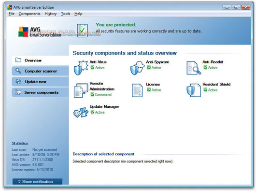The height and width of the screenshot is (191, 256).
Task: Click the AVG four-color logo in the header
Action: (x=23, y=32)
